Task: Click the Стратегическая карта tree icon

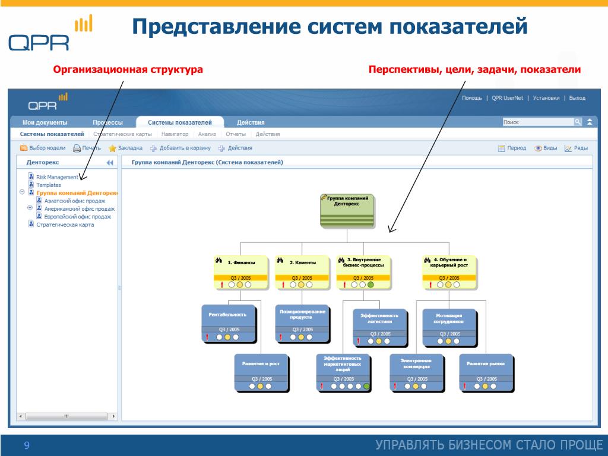Action: (31, 224)
